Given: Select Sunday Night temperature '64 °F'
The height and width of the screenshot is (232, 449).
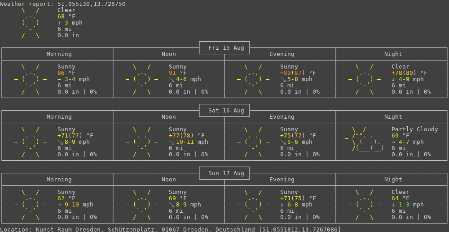Looking at the screenshot, I should (401, 198).
